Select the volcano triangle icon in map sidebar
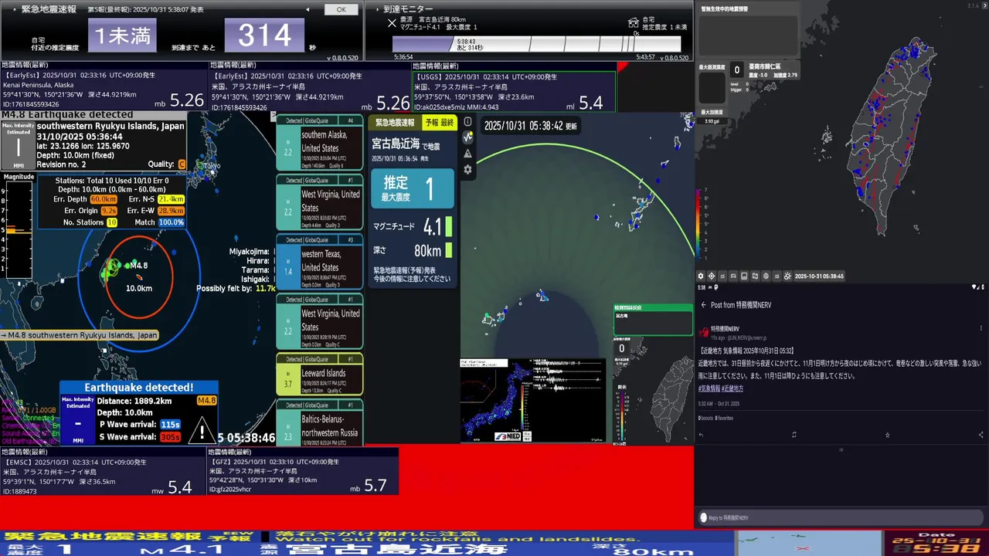989x556 pixels. [x=467, y=154]
